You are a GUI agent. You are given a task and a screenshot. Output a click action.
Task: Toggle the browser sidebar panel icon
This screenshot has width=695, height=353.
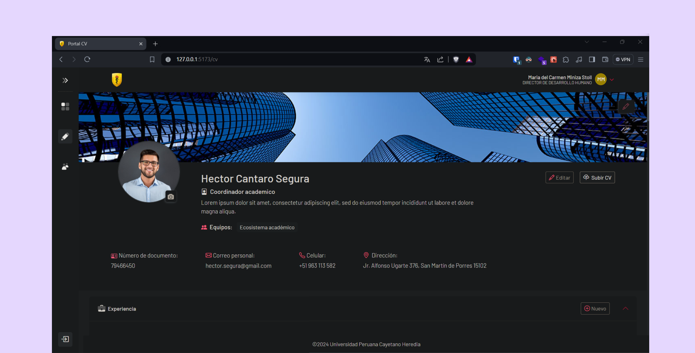pyautogui.click(x=592, y=60)
